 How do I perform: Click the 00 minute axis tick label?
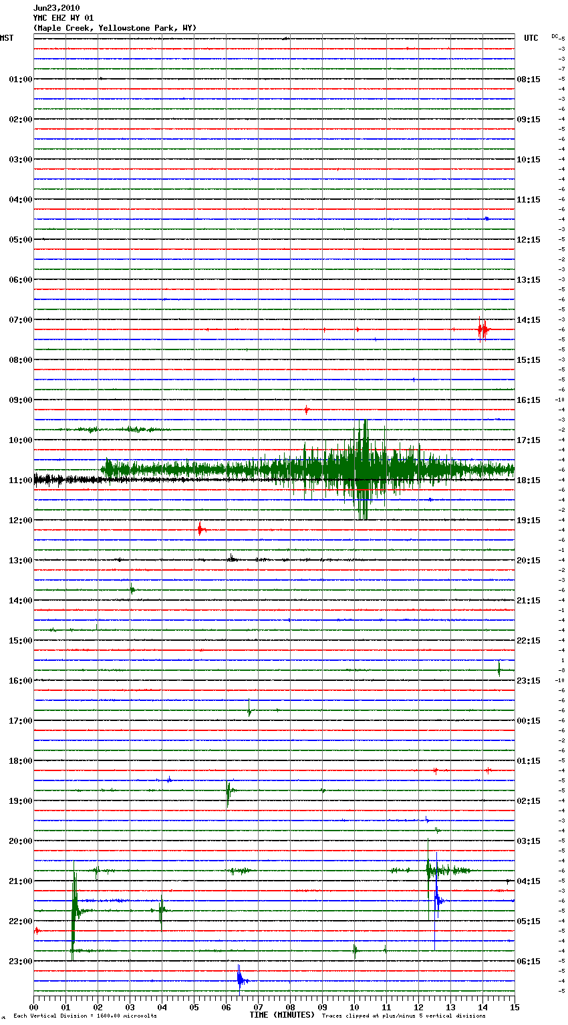(33, 1007)
